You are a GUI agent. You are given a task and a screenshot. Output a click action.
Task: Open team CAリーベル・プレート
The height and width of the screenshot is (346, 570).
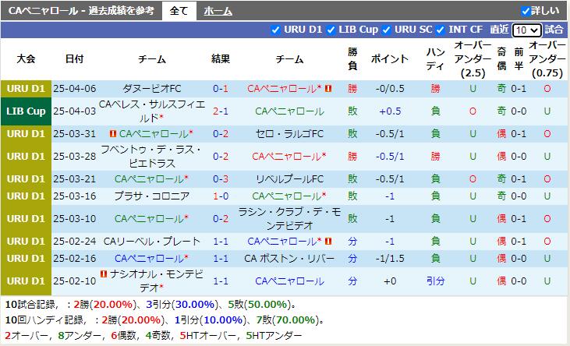coord(152,242)
